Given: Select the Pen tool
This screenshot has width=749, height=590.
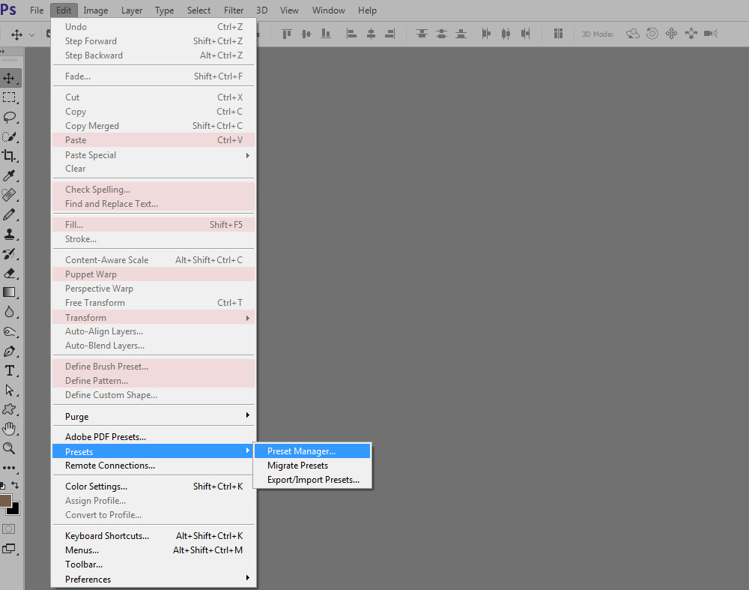Looking at the screenshot, I should (x=10, y=352).
